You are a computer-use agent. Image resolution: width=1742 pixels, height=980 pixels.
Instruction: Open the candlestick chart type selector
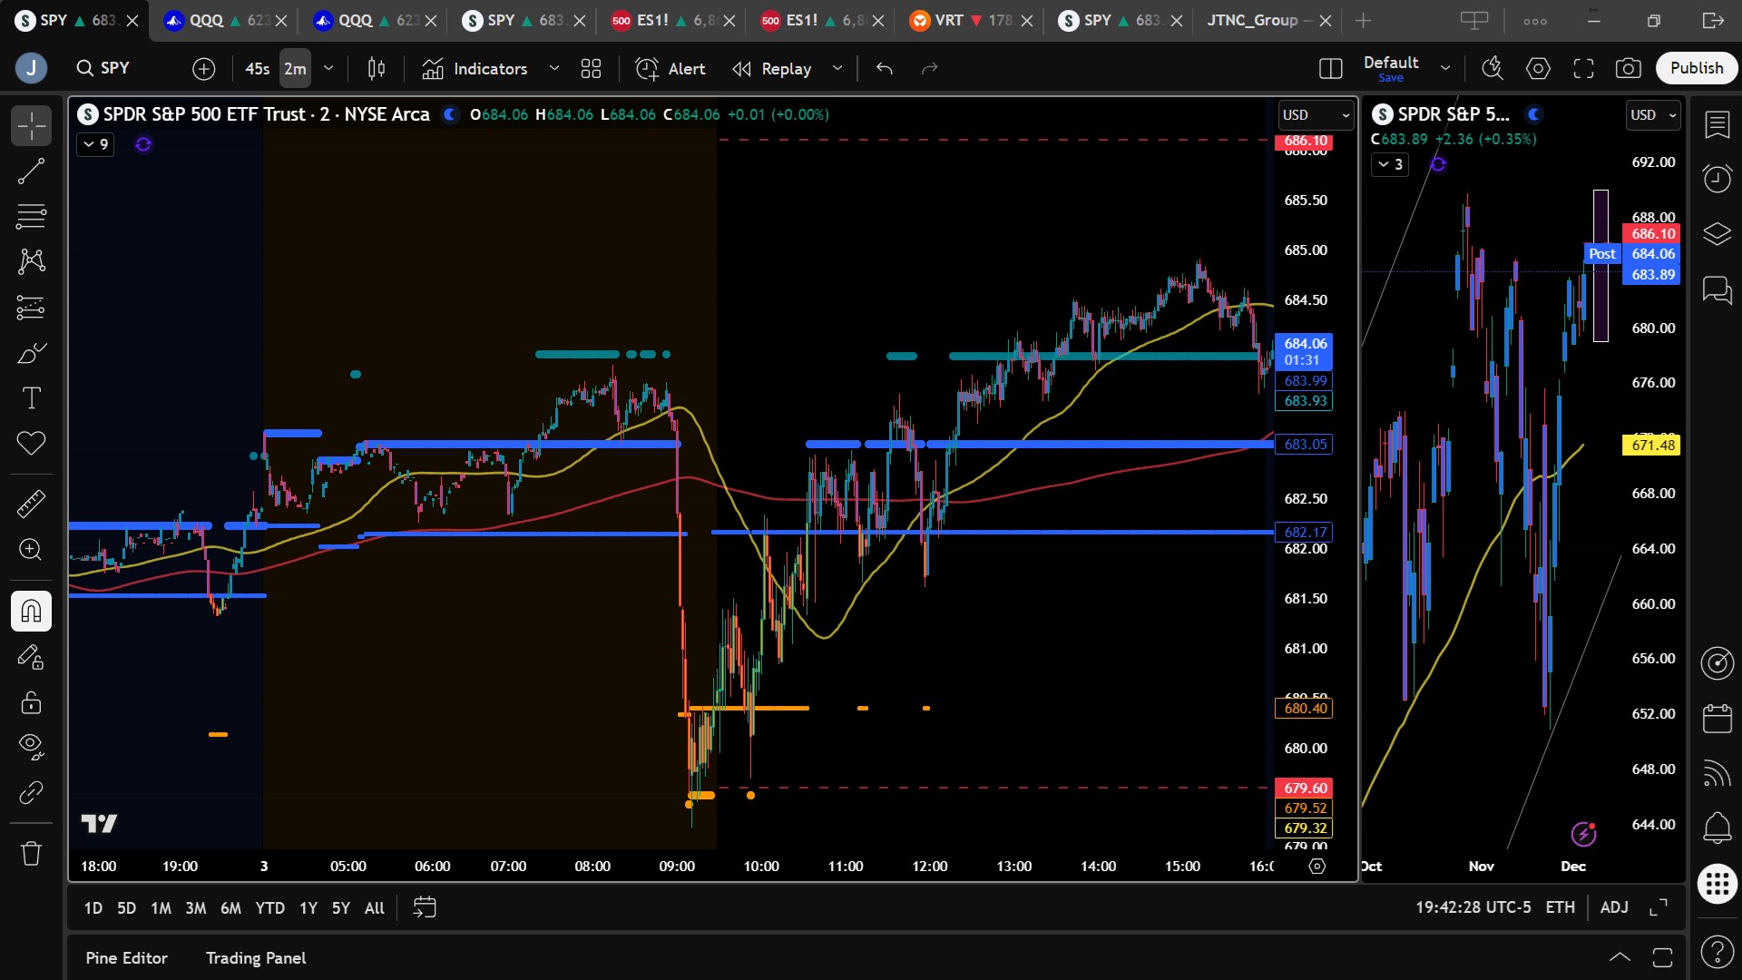377,68
